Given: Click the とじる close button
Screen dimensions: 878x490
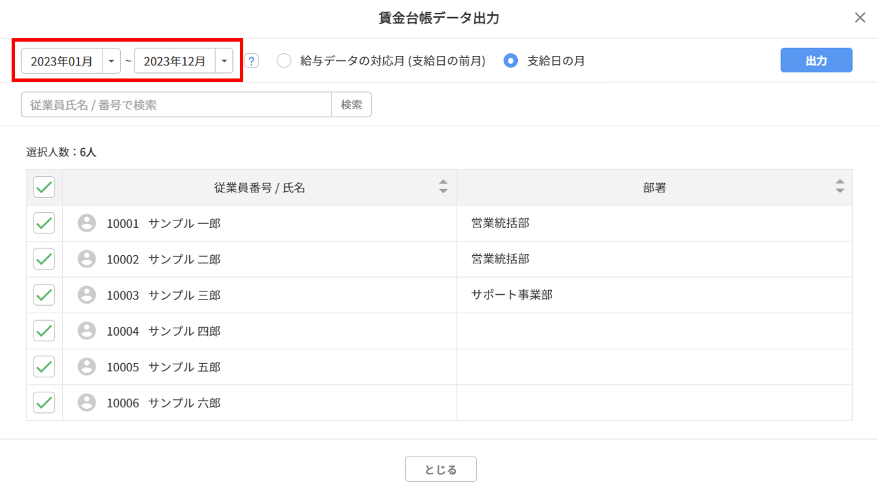Looking at the screenshot, I should point(441,469).
